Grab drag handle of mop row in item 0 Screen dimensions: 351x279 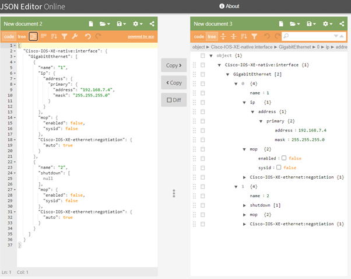pyautogui.click(x=194, y=149)
